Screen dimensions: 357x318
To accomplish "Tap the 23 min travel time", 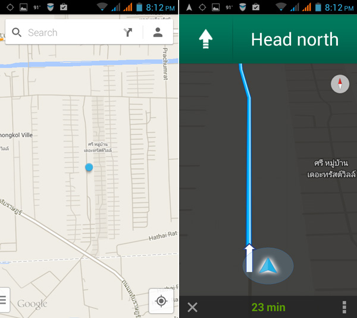I will (x=268, y=307).
